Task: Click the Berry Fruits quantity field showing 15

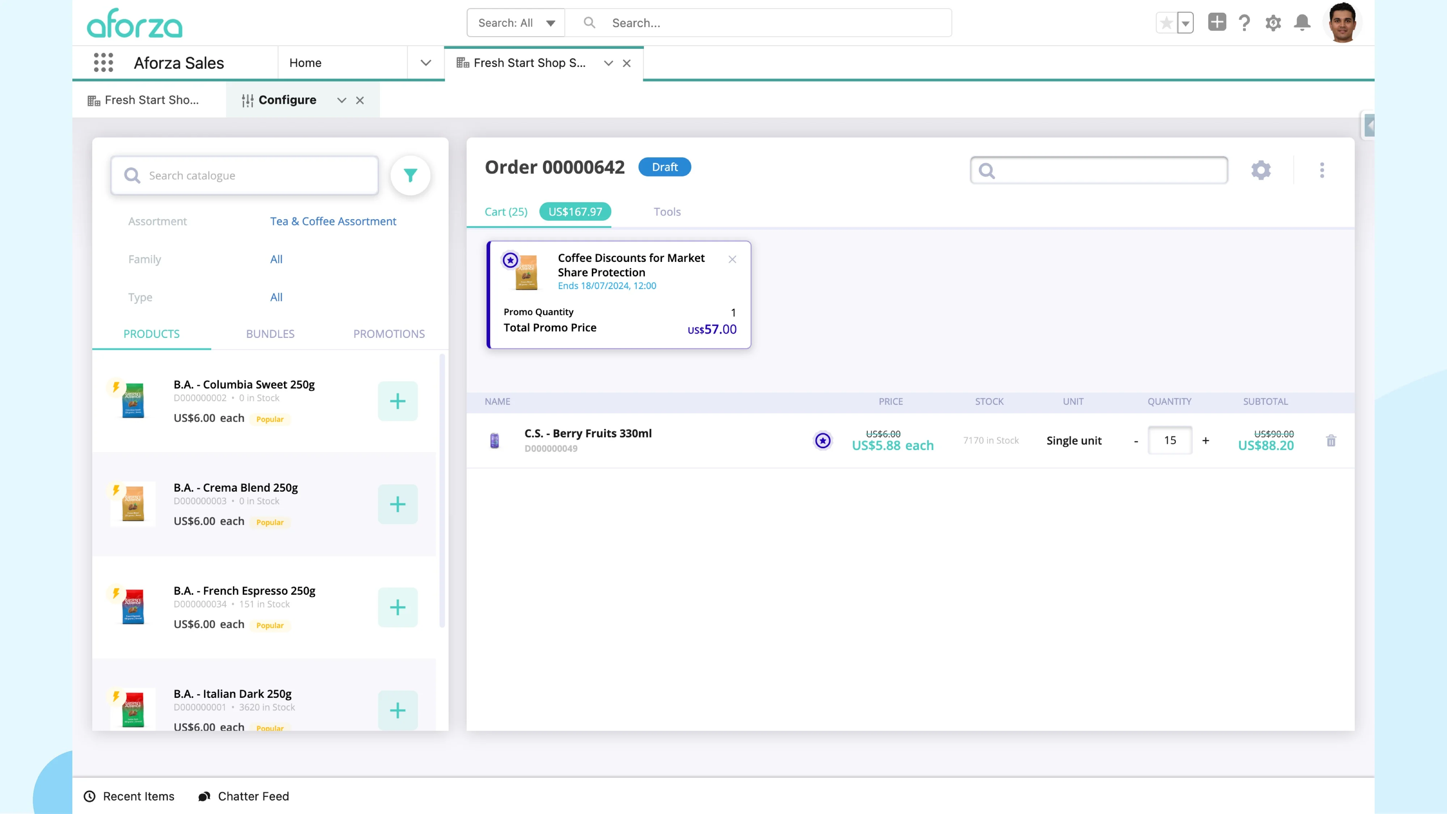Action: pos(1170,440)
